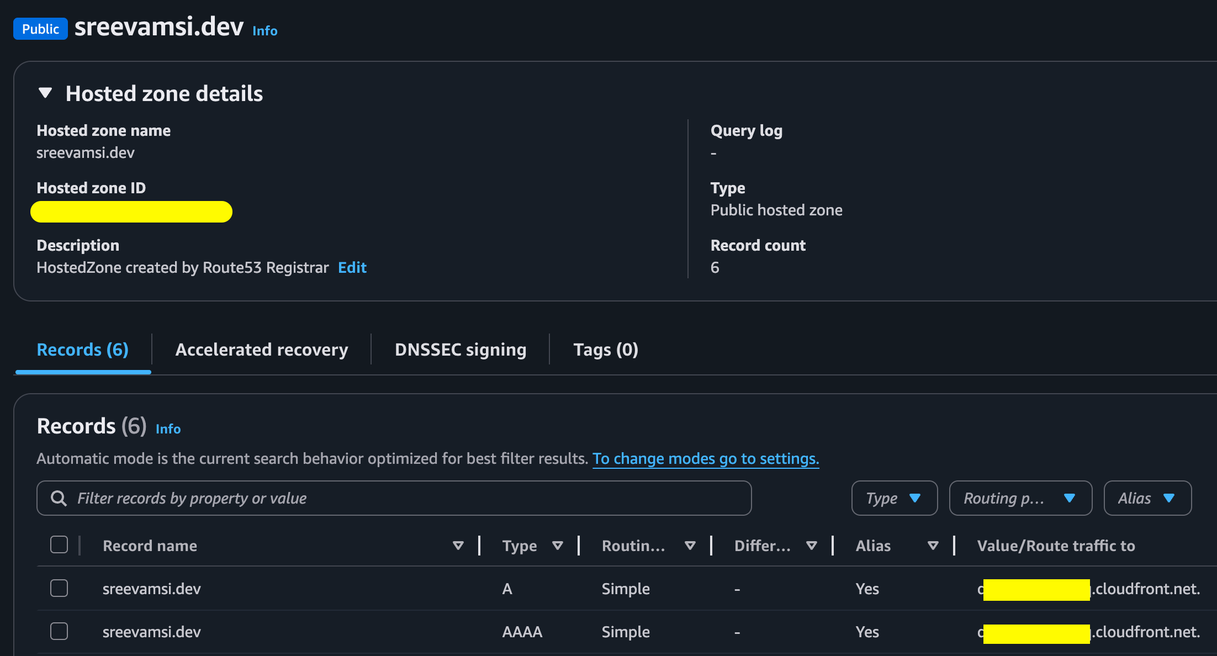Focus the Filter records by property or value field
The width and height of the screenshot is (1217, 656).
click(394, 498)
